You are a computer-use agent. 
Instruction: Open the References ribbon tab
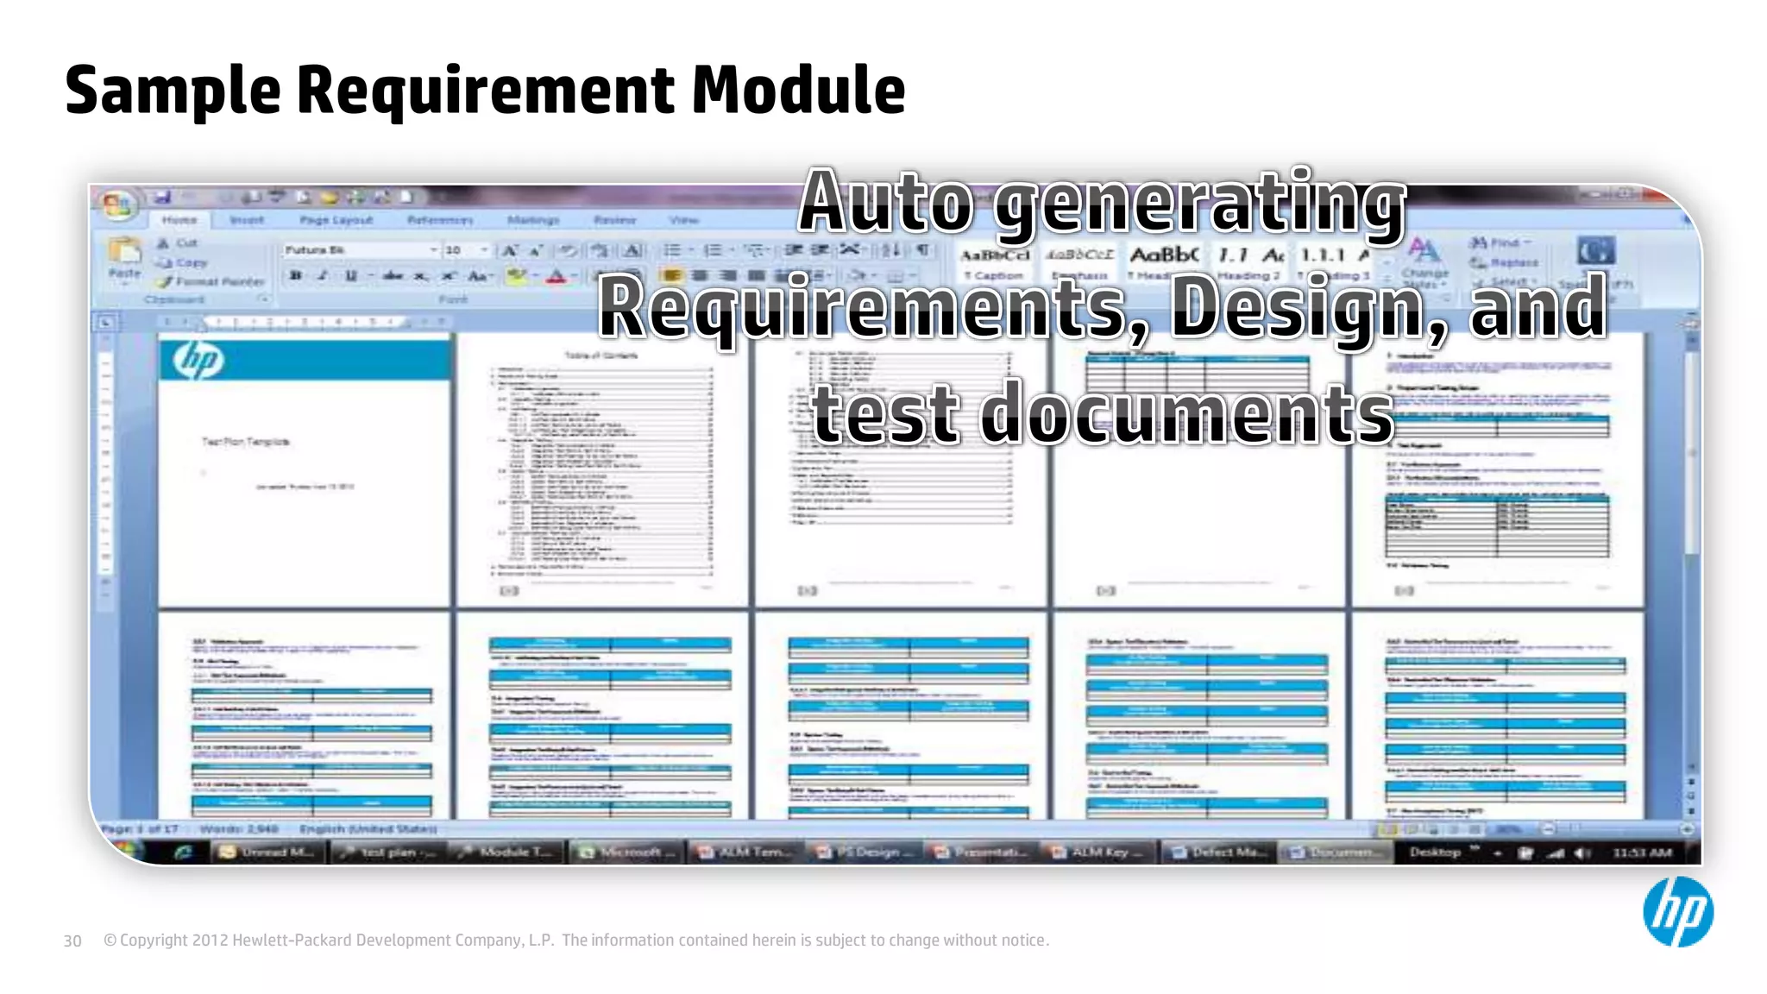(x=440, y=220)
